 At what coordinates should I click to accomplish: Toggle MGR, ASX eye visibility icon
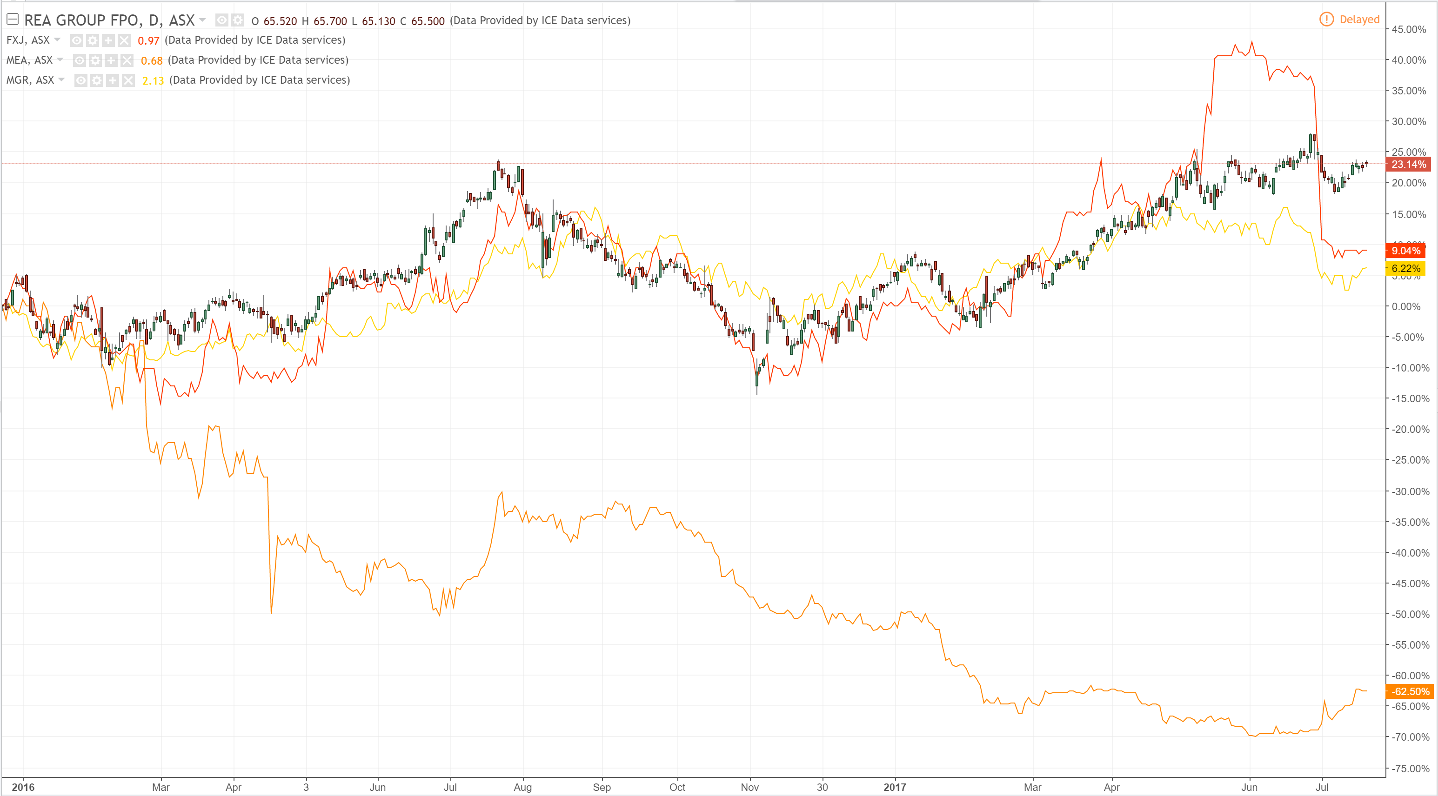(81, 80)
